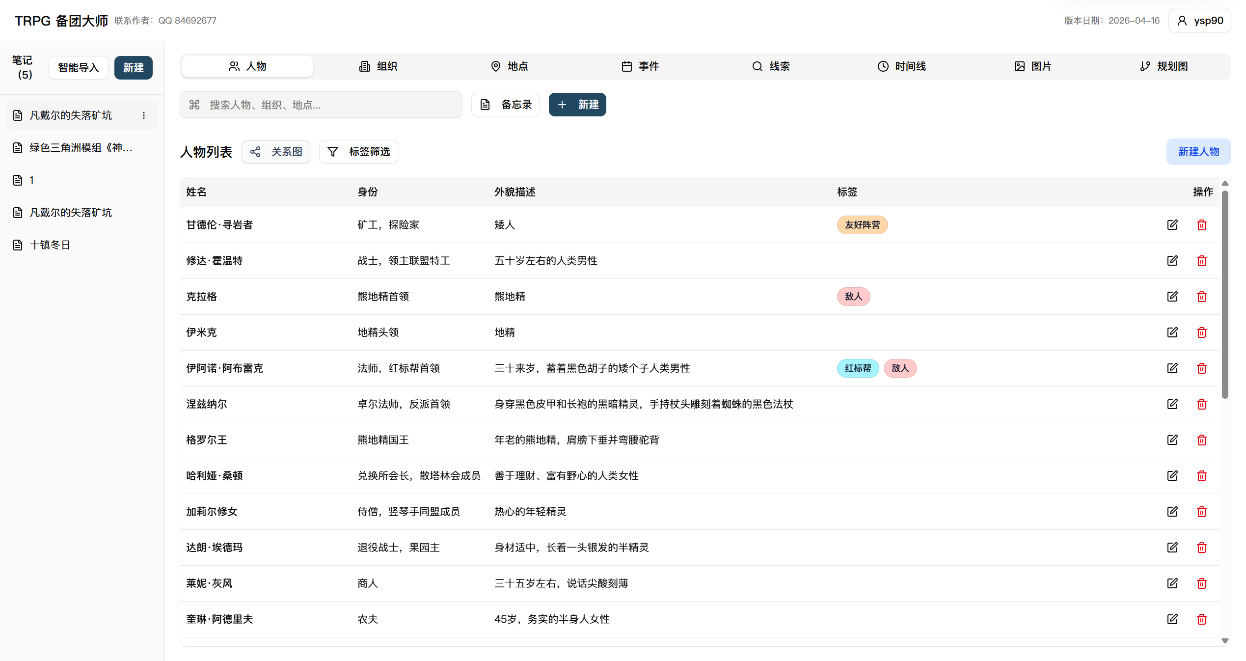Click the table scroll-down arrow

1225,640
